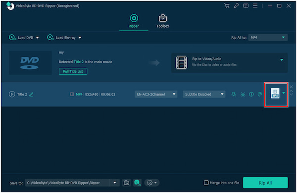The height and width of the screenshot is (193, 297).
Task: Click the Rip All button
Action: (265, 183)
